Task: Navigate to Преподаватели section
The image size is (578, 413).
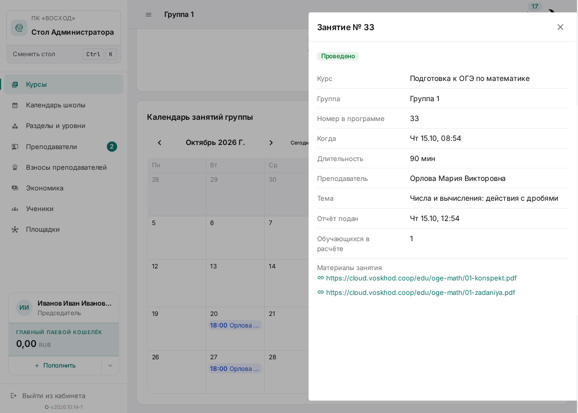Action: tap(64, 147)
